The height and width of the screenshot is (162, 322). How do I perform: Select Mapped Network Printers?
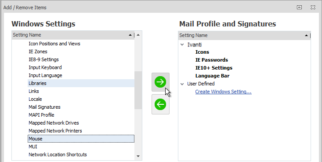point(55,131)
